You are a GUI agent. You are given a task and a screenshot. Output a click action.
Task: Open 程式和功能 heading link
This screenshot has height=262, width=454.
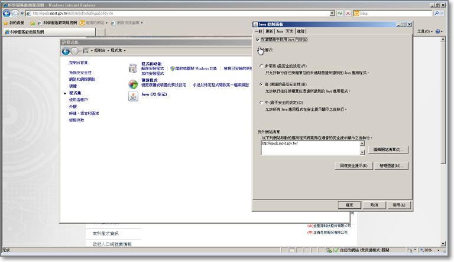tap(151, 64)
